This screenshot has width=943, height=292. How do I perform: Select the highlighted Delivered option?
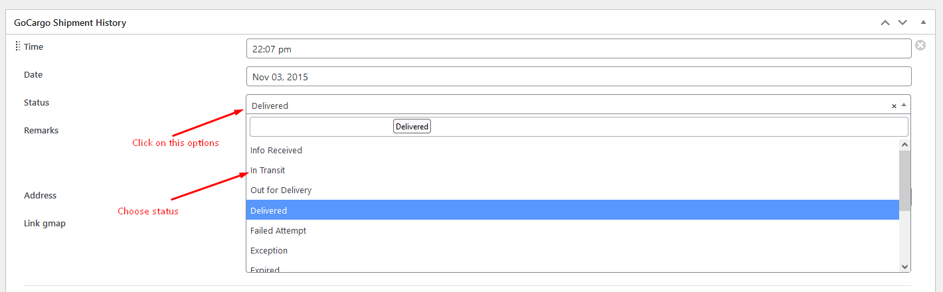tap(572, 210)
